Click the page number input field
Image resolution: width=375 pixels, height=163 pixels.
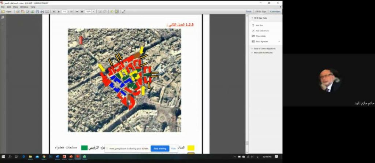[x=64, y=12]
